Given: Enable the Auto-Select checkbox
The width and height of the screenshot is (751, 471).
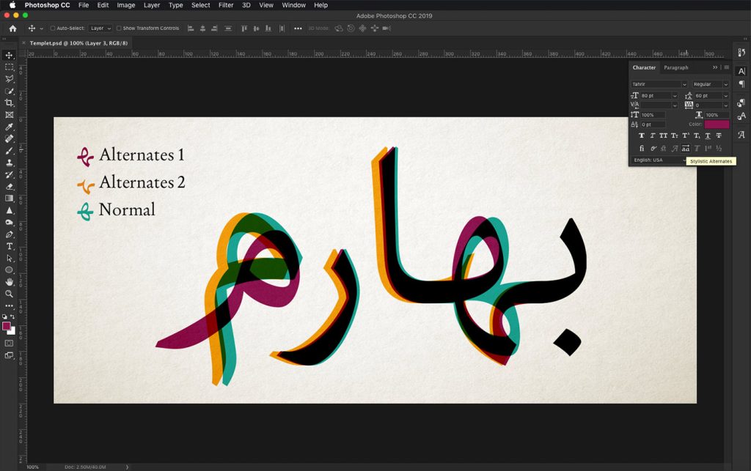Looking at the screenshot, I should 53,29.
